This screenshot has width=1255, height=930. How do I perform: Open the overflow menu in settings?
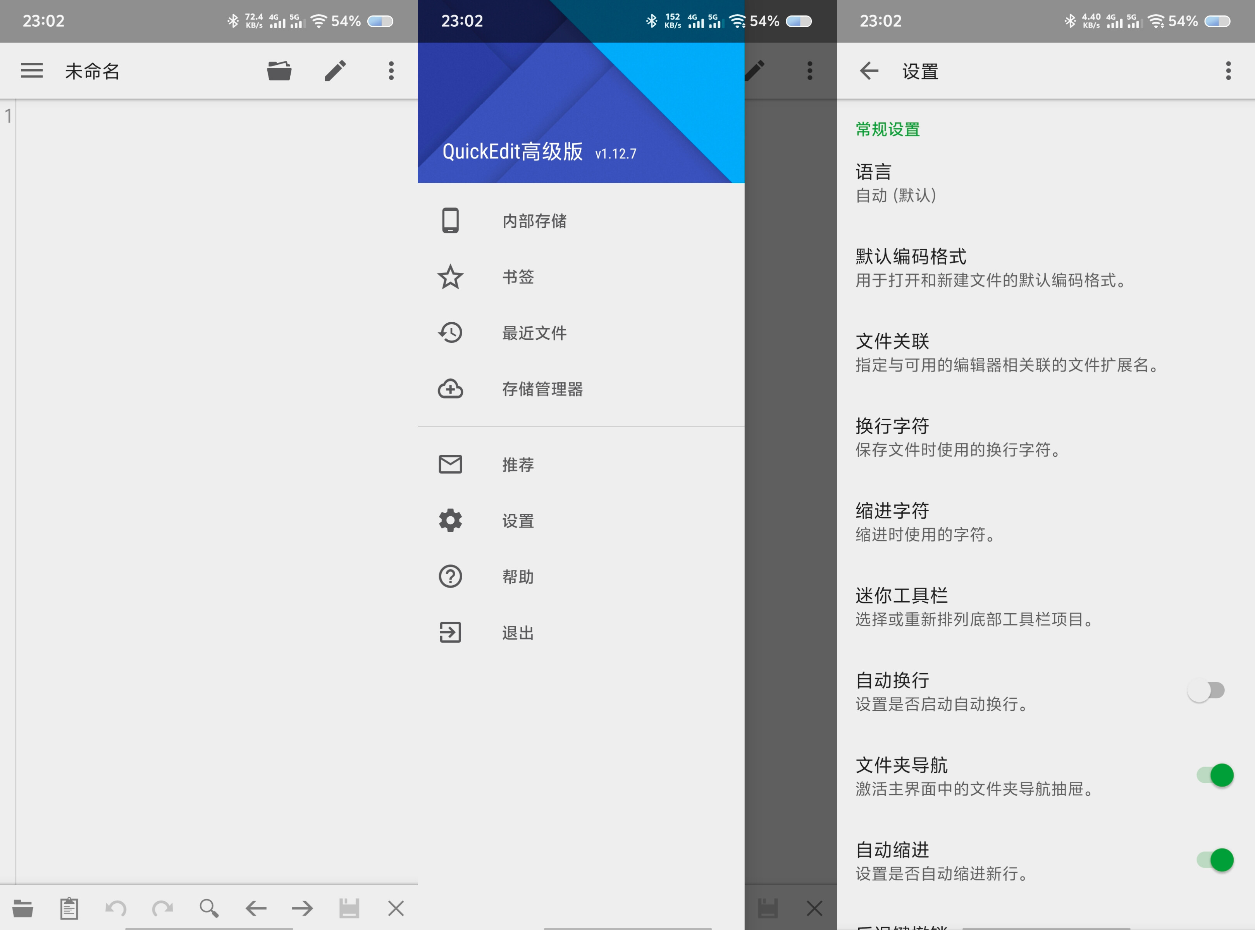(x=1229, y=71)
